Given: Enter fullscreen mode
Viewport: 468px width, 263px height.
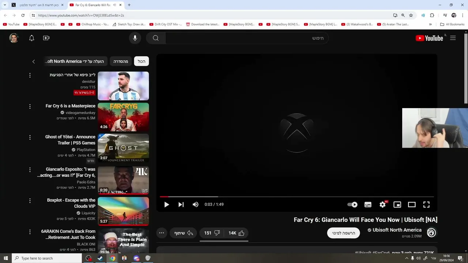Looking at the screenshot, I should [x=426, y=205].
